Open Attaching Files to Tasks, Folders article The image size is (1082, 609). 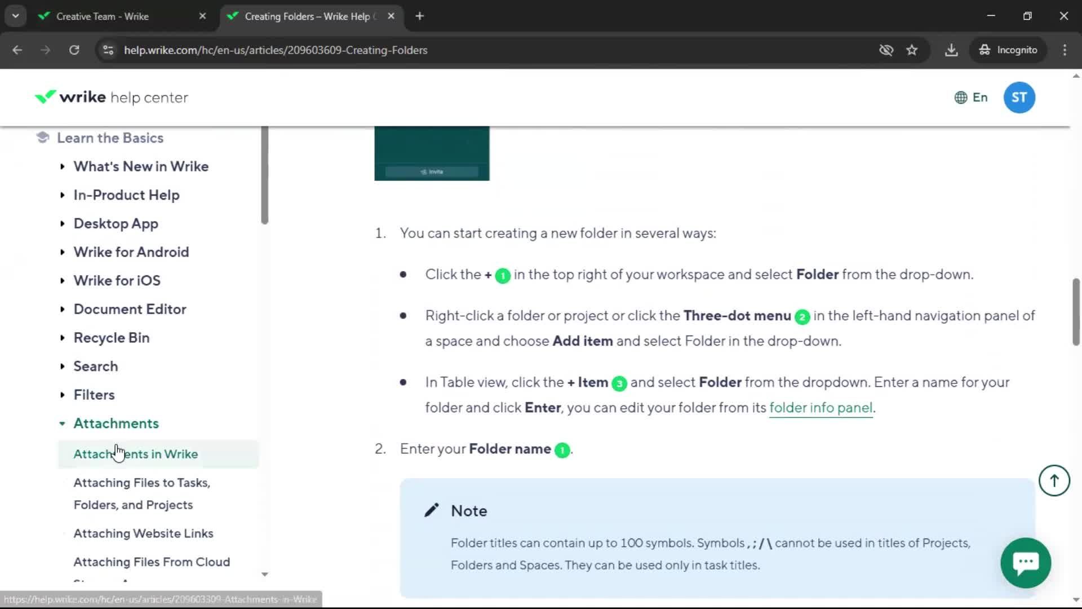[141, 493]
